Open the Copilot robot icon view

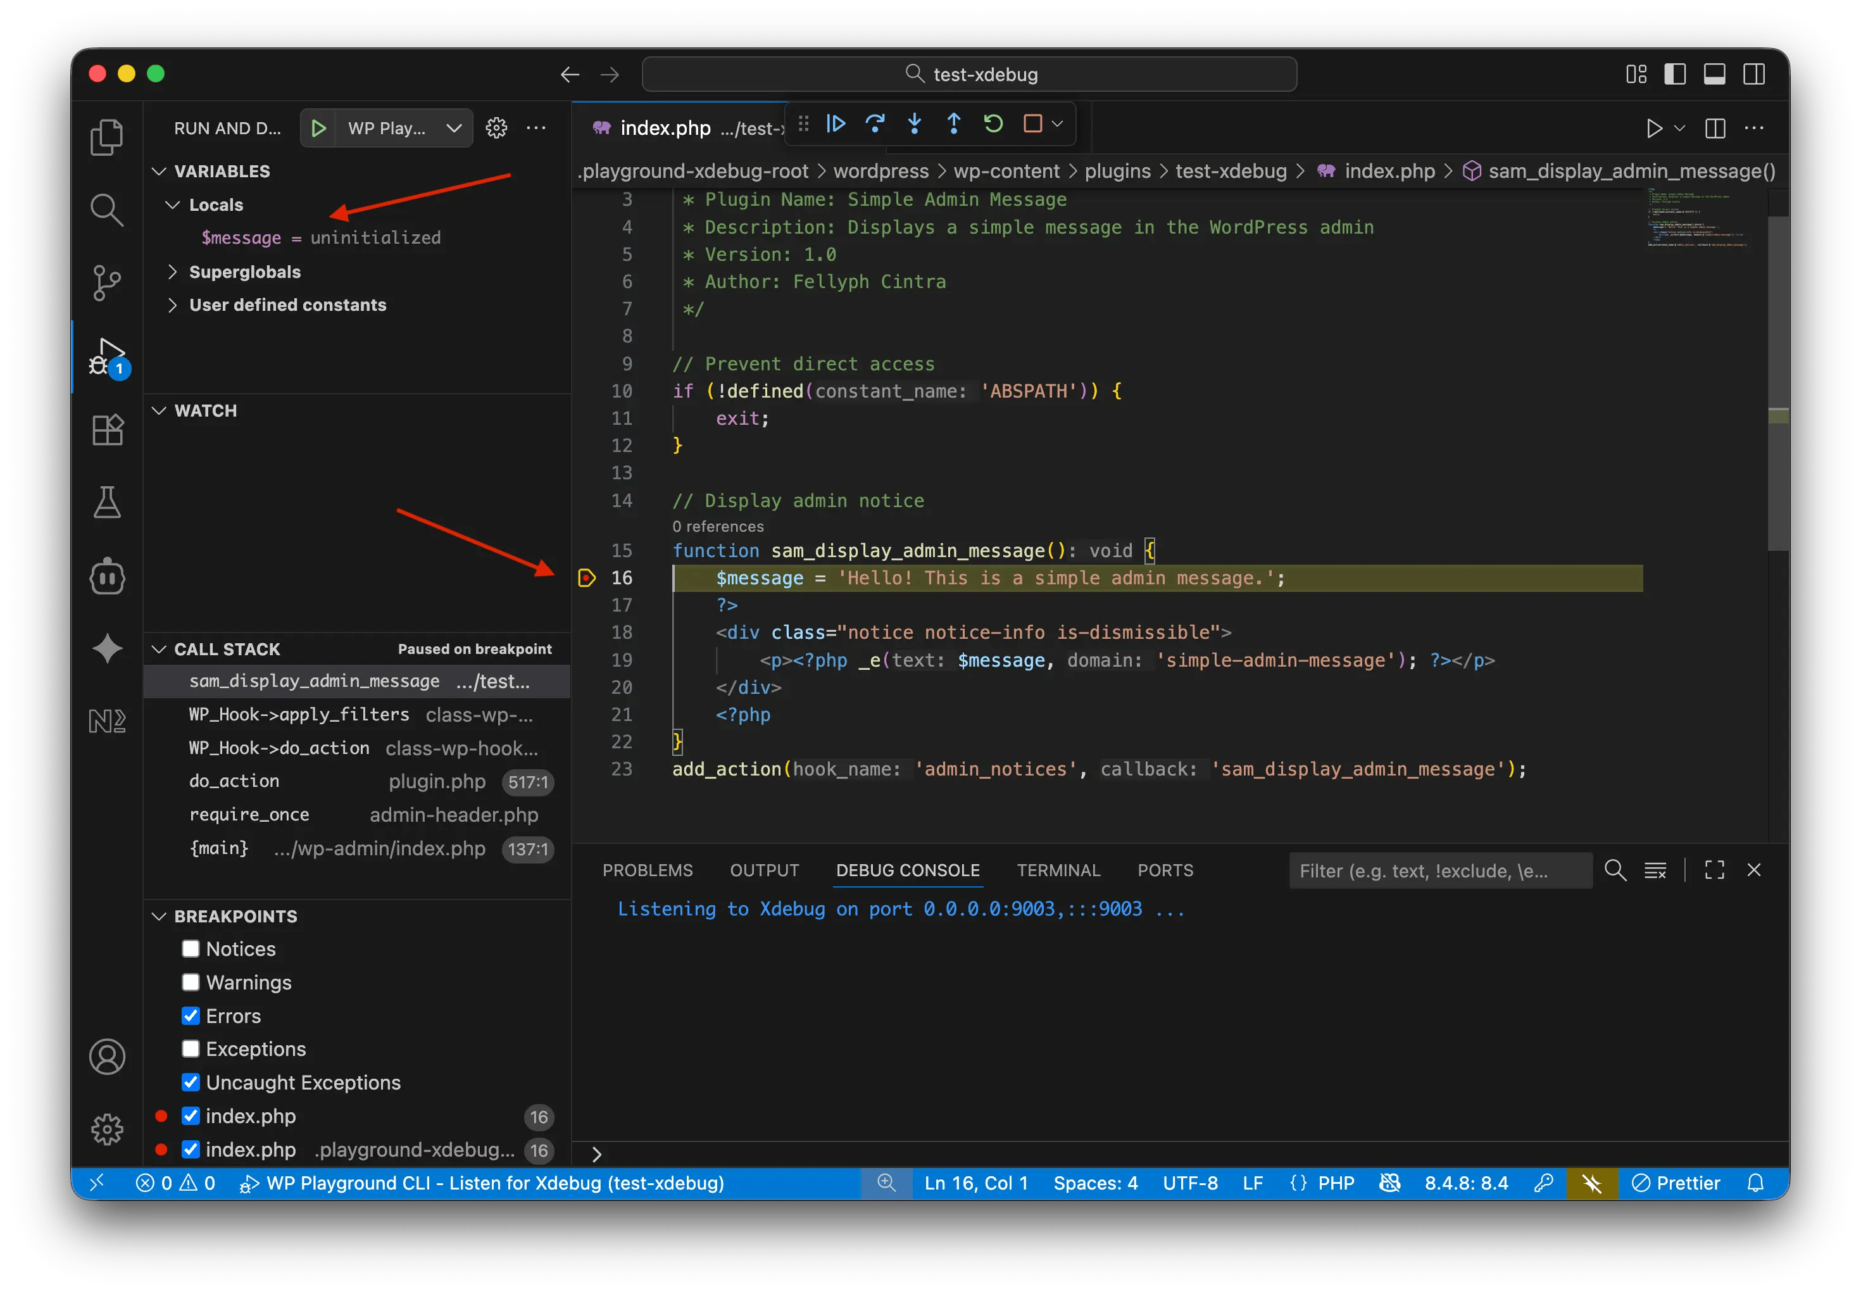pos(107,577)
